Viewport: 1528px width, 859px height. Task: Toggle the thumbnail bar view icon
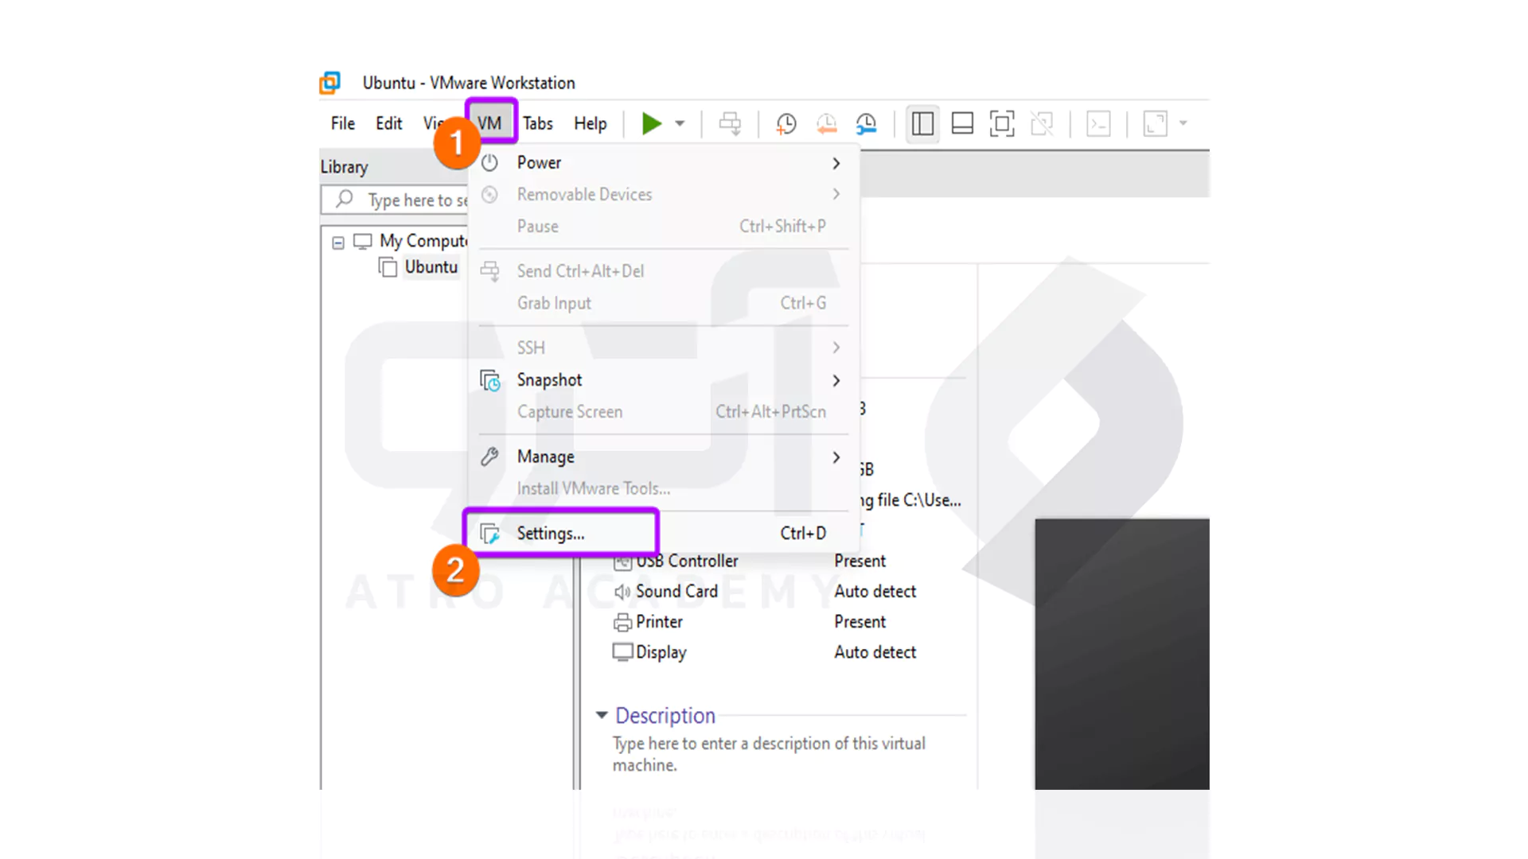962,123
